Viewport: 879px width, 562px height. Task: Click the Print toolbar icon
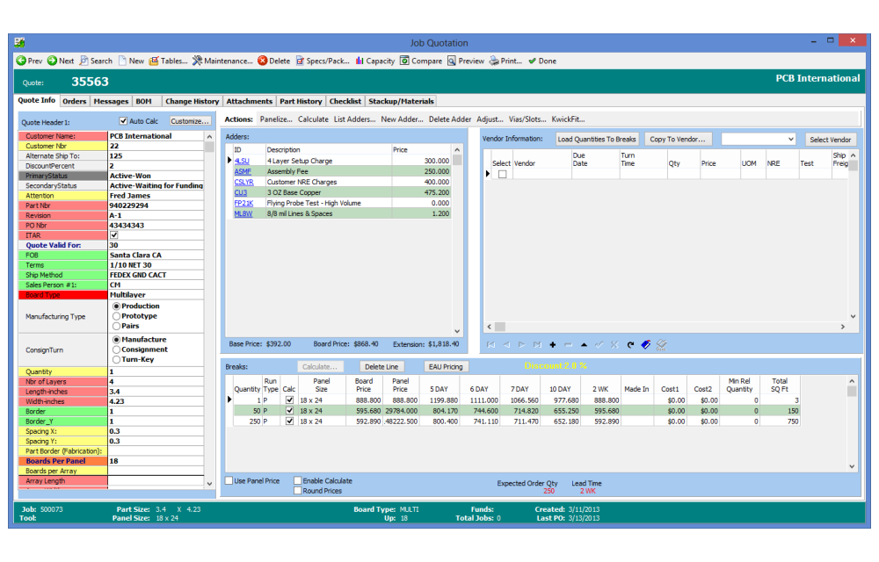pos(495,61)
